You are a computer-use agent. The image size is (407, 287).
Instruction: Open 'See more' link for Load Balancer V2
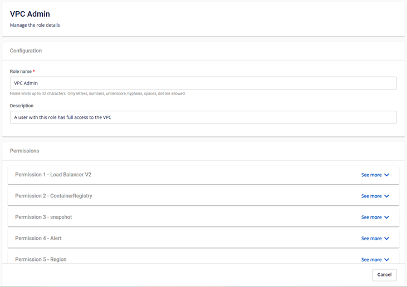[x=371, y=175]
